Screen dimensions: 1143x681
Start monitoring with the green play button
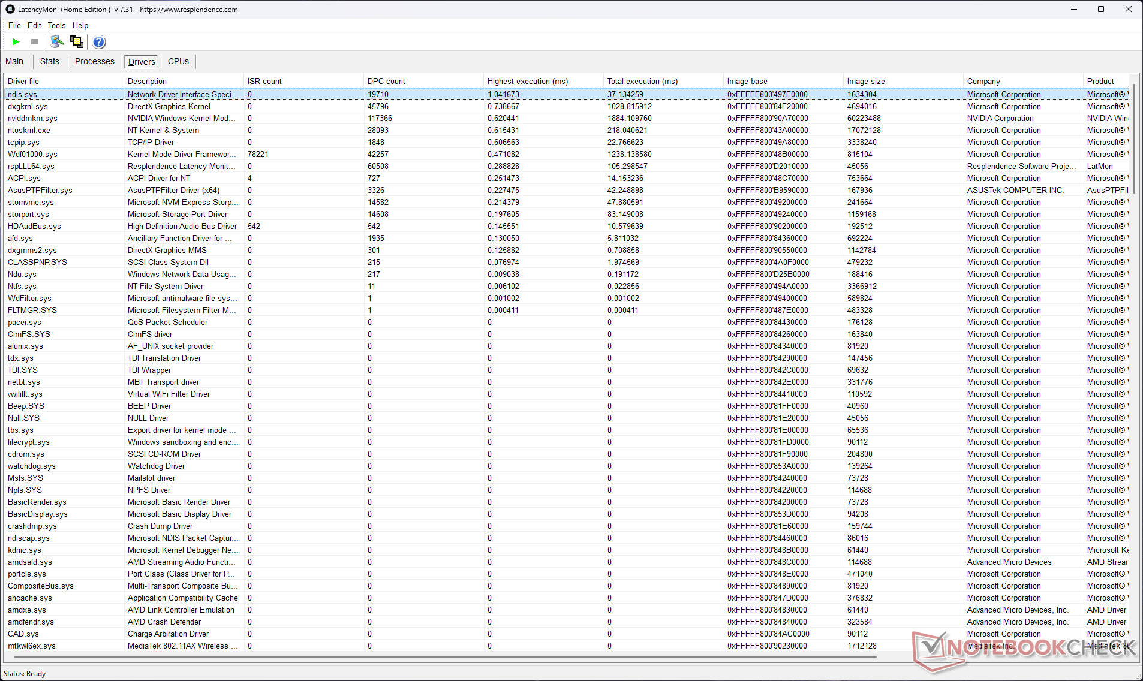pos(16,42)
